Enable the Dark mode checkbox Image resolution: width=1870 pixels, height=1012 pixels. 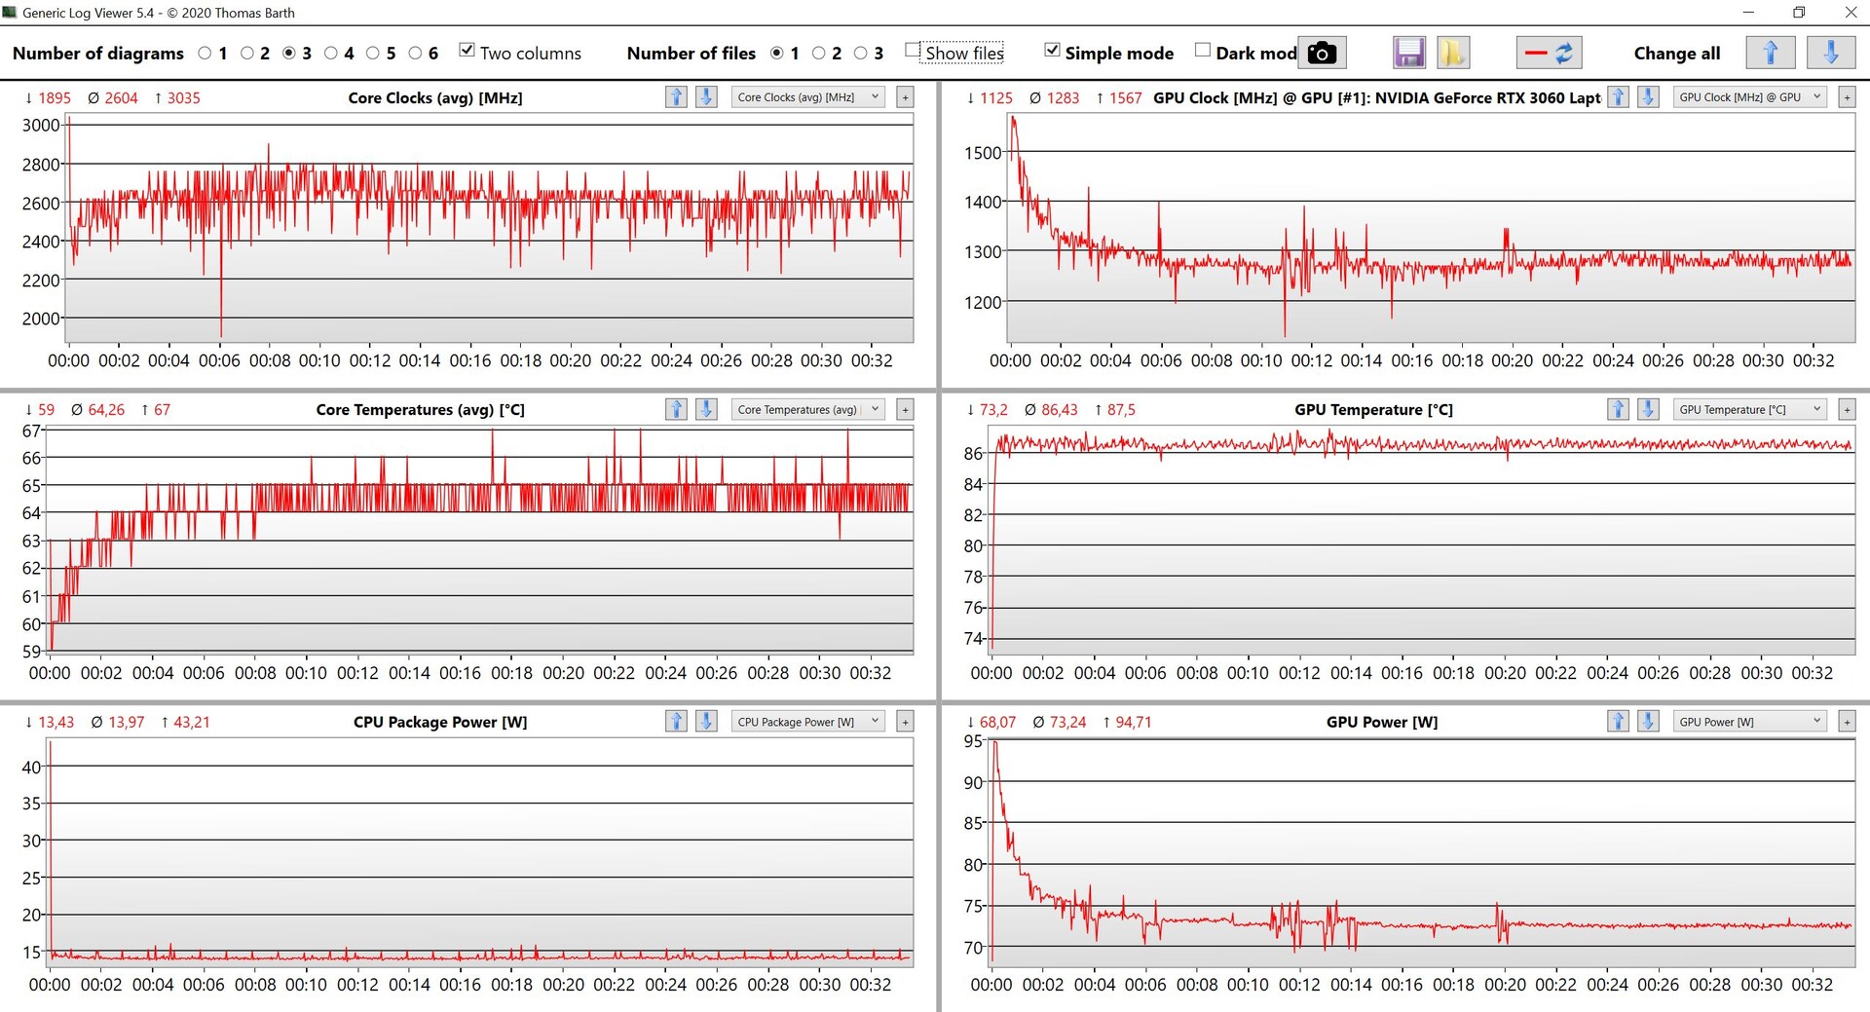1203,51
